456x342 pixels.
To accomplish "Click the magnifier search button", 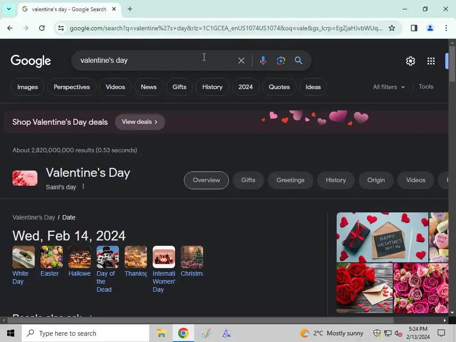I will 298,61.
